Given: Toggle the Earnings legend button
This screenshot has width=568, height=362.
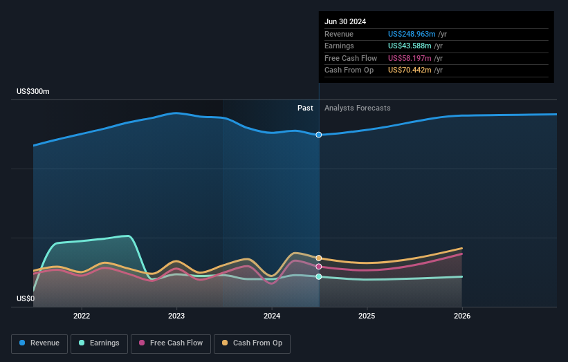Looking at the screenshot, I should click(x=99, y=343).
